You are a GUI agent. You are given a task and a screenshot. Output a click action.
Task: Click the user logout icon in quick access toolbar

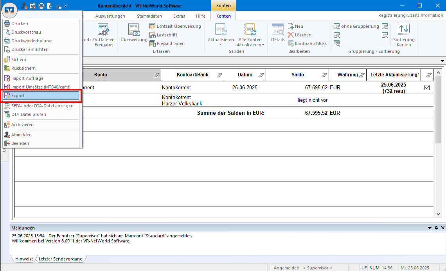24,6
